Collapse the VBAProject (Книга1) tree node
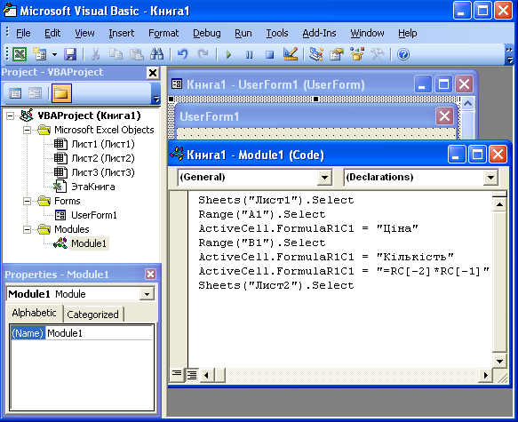This screenshot has height=422, width=518. (11, 115)
